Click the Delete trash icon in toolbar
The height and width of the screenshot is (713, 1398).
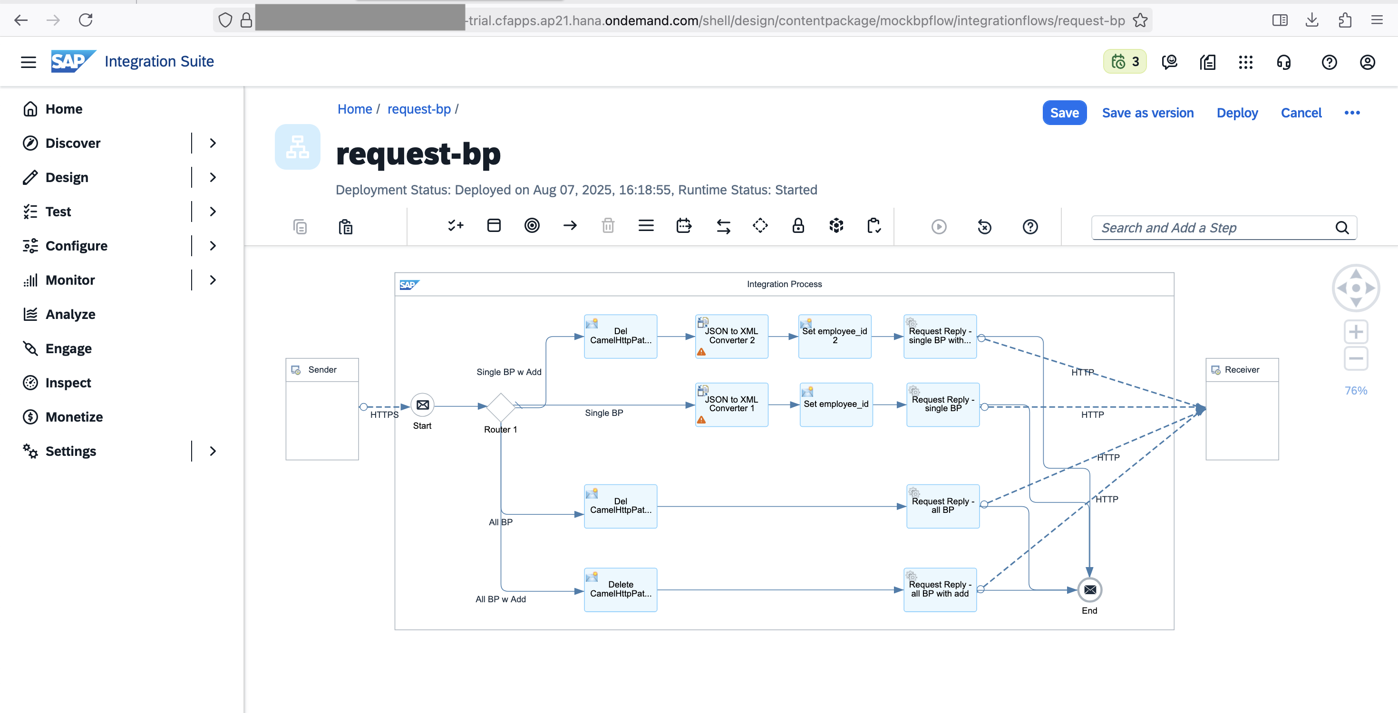(608, 225)
